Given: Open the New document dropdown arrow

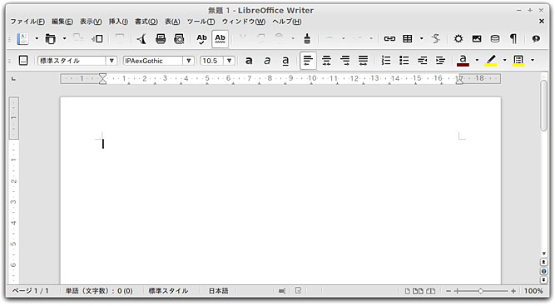Looking at the screenshot, I should (37, 38).
